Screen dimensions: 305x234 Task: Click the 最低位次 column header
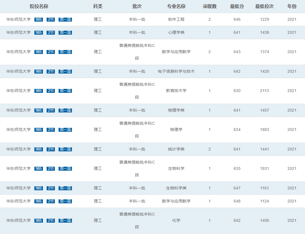[x=265, y=7]
